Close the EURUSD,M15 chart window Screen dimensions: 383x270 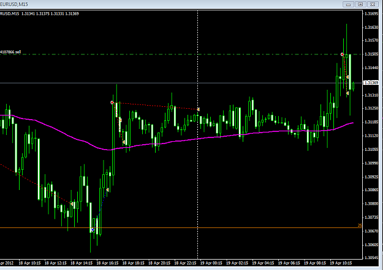(x=373, y=4)
